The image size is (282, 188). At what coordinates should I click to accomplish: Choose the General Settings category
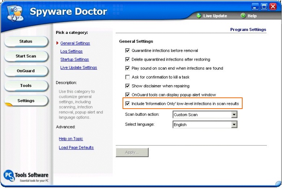pos(75,43)
